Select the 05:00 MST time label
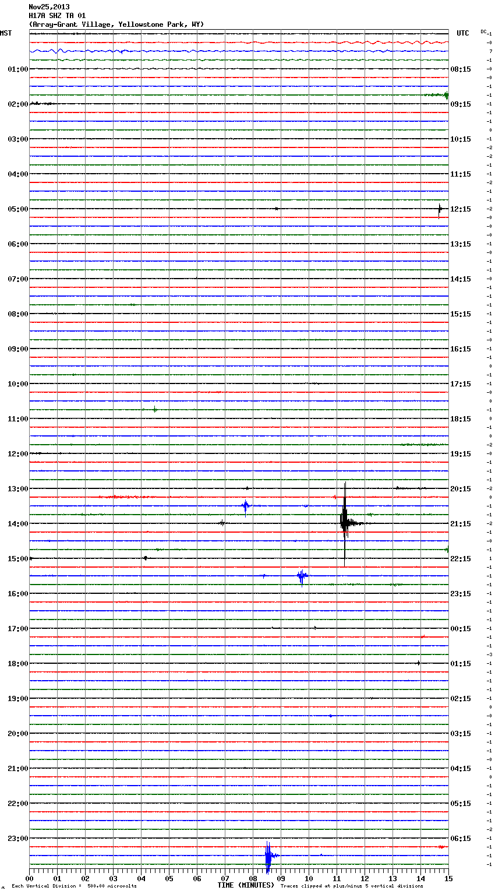Screen dimensions: 495x894 coord(17,209)
